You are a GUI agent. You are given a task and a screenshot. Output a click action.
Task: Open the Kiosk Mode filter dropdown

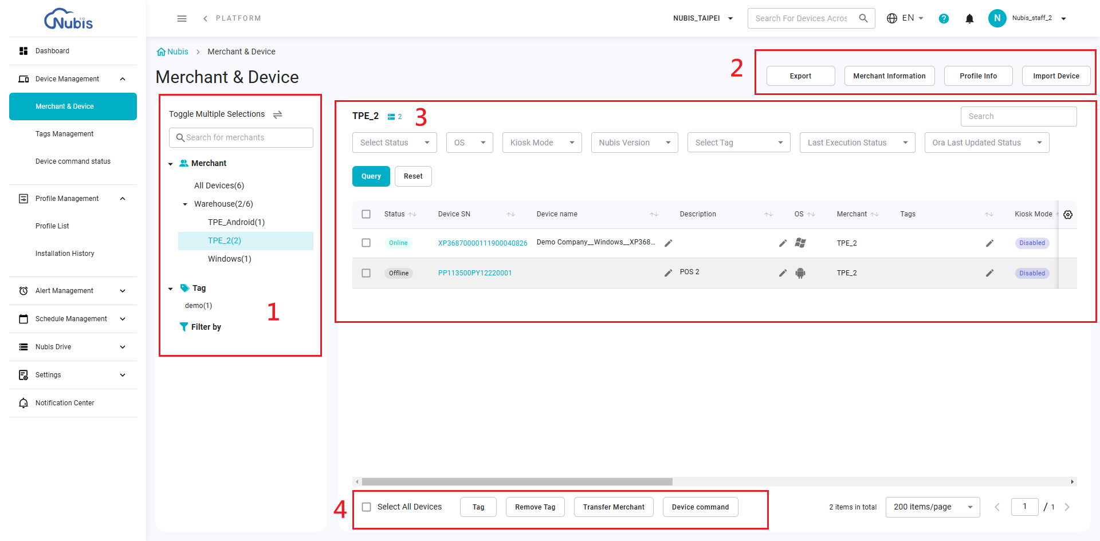click(x=542, y=143)
